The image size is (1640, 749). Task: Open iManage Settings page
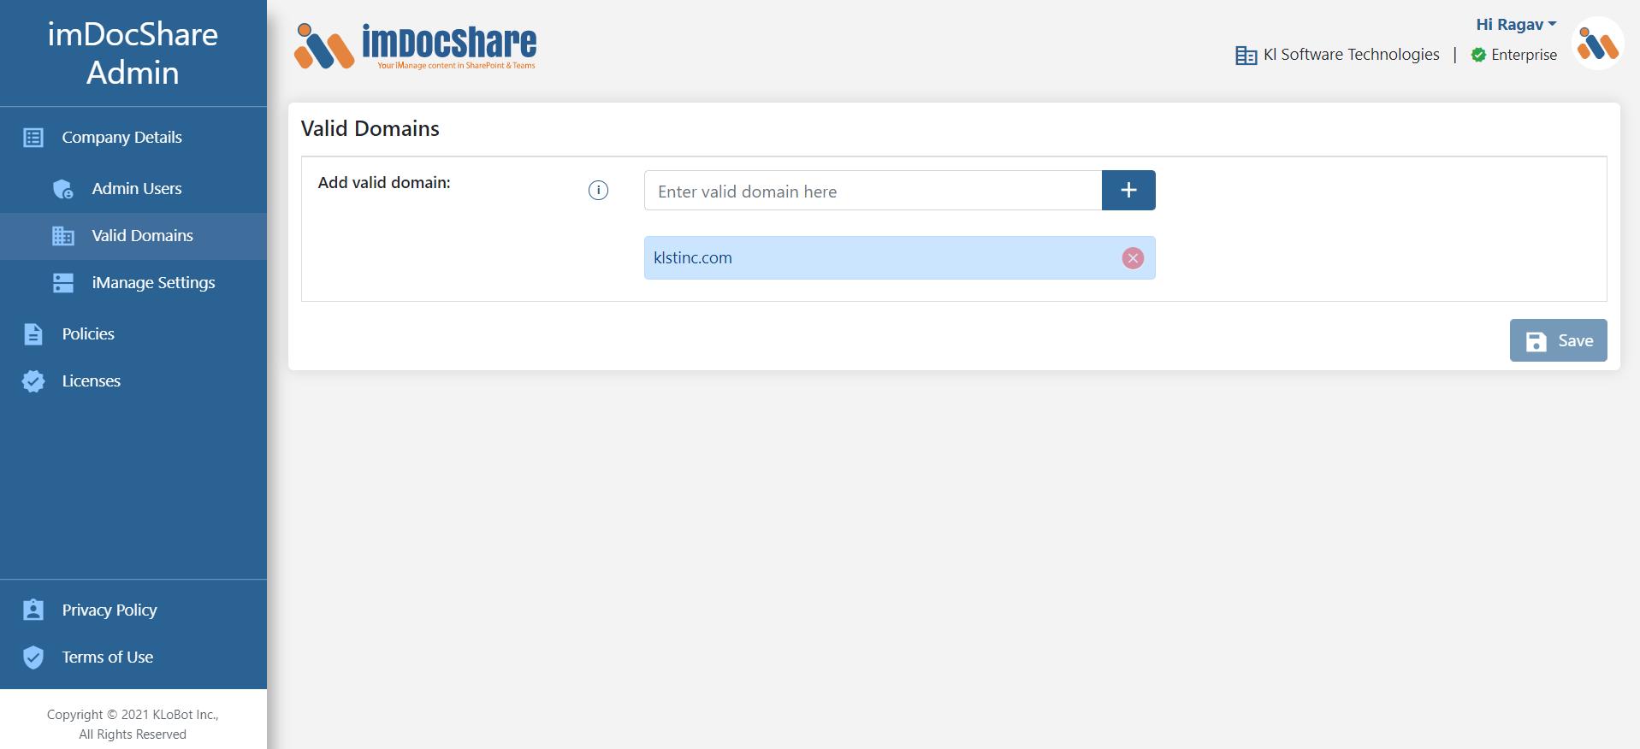pos(133,283)
